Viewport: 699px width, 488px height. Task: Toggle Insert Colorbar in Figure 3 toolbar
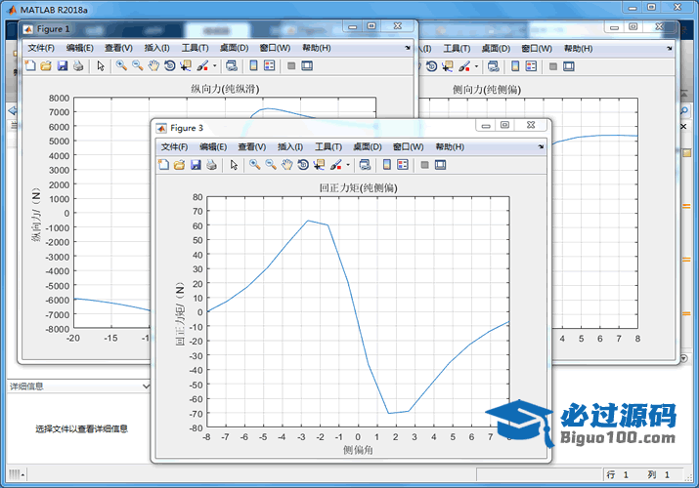(386, 165)
